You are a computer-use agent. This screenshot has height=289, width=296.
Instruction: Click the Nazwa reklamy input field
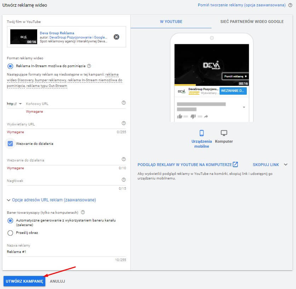[x=64, y=252]
